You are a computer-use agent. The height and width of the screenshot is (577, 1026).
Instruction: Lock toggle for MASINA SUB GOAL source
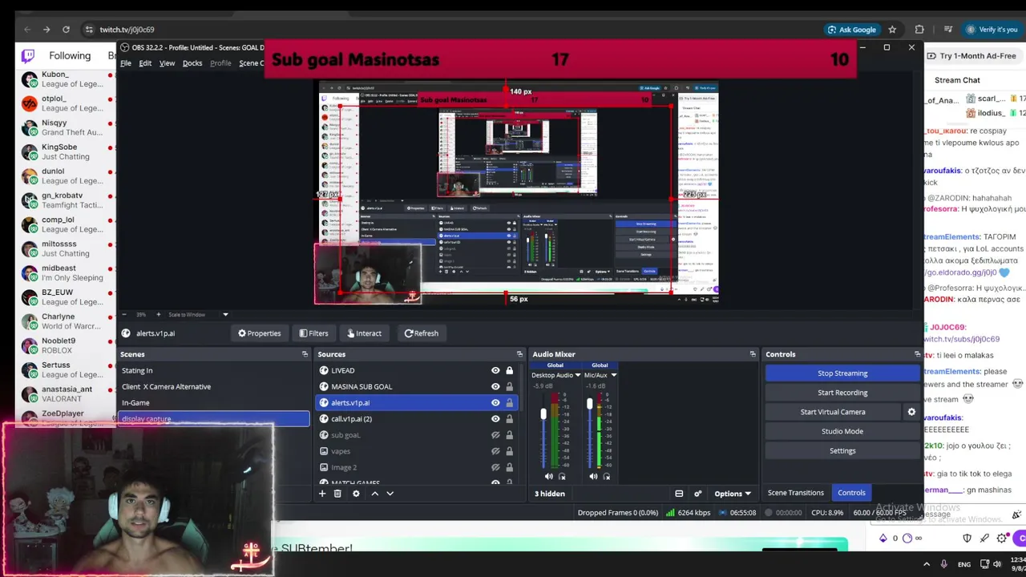pyautogui.click(x=509, y=386)
